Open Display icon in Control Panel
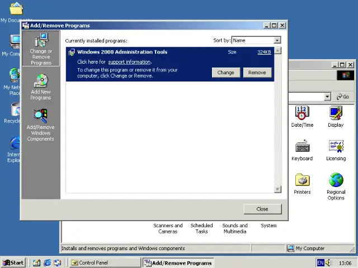 (x=336, y=117)
